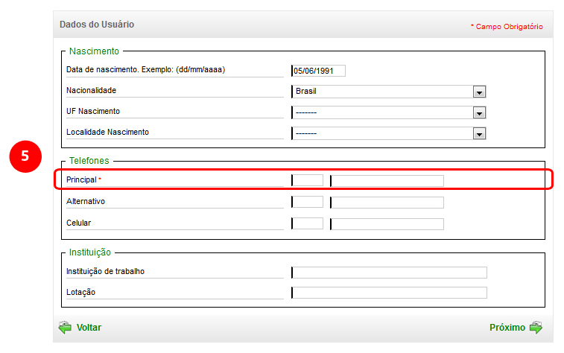Click the Campo Obrigatório notice text

click(507, 27)
